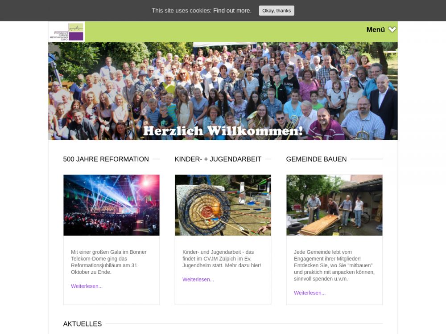Expand the Menü chevron arrow

392,29
